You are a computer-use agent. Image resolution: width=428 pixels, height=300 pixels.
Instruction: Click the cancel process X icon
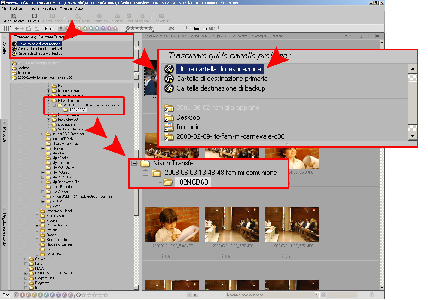323,295
